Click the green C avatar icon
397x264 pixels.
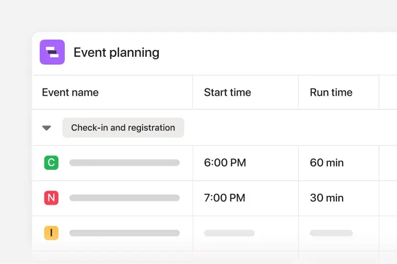pos(51,162)
